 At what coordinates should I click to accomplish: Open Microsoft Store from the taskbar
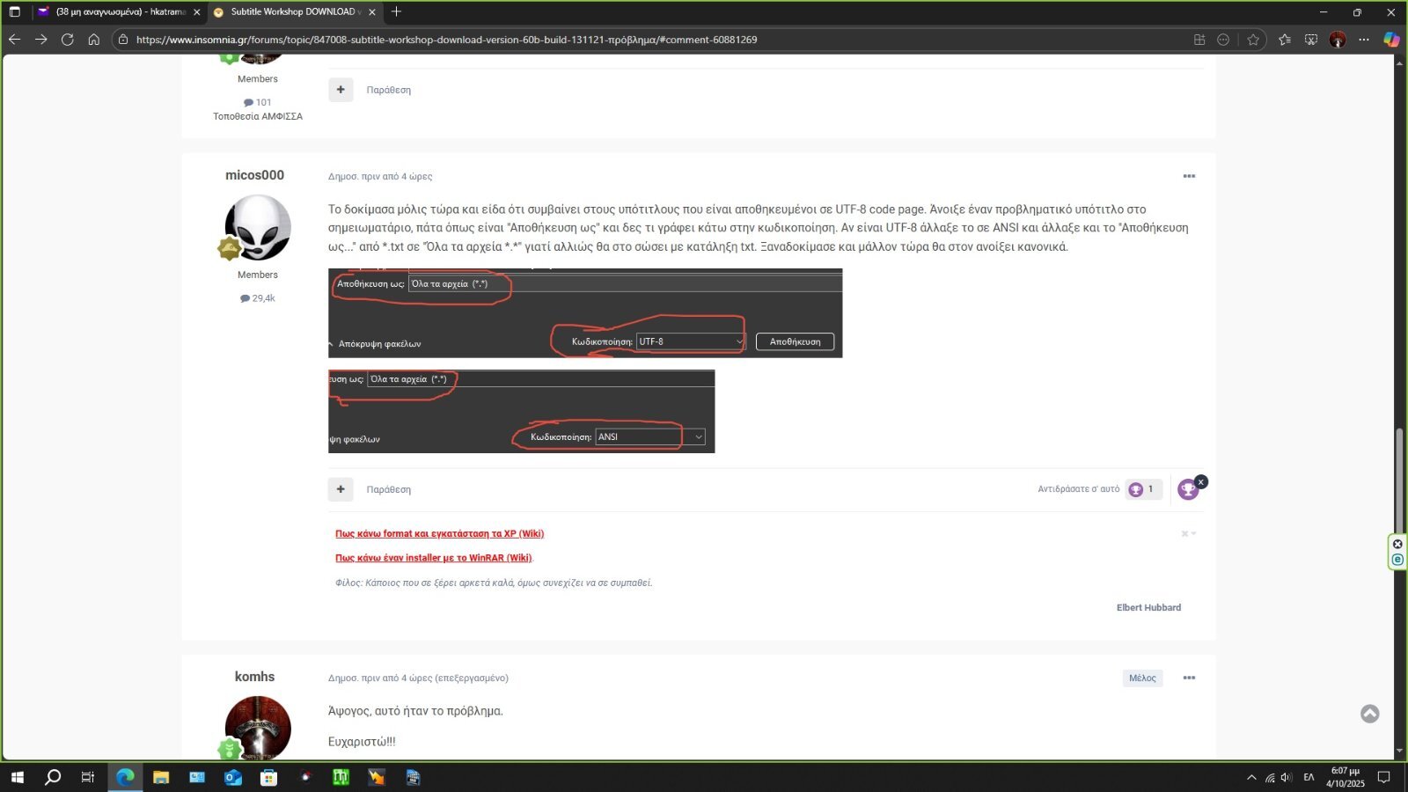pyautogui.click(x=269, y=777)
